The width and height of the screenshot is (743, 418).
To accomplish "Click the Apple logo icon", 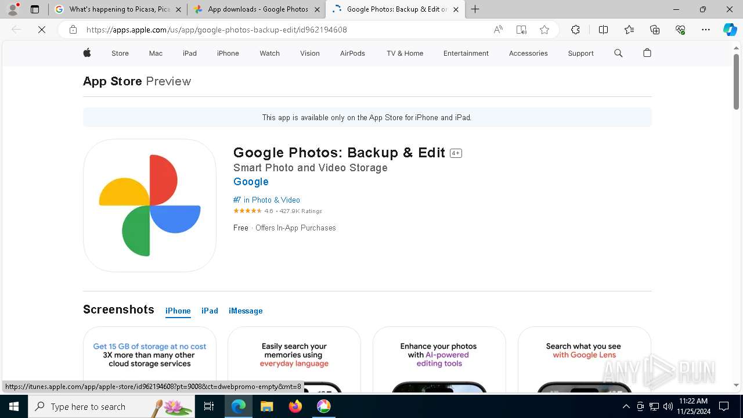I will [87, 53].
